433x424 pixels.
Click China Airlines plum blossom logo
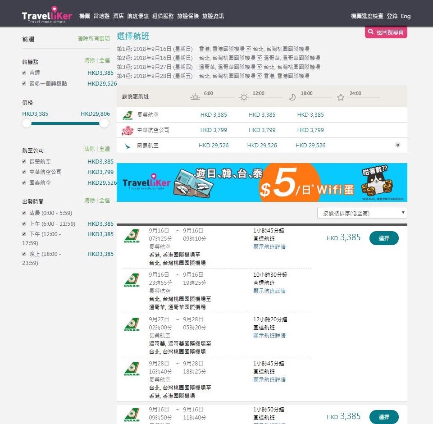point(128,130)
